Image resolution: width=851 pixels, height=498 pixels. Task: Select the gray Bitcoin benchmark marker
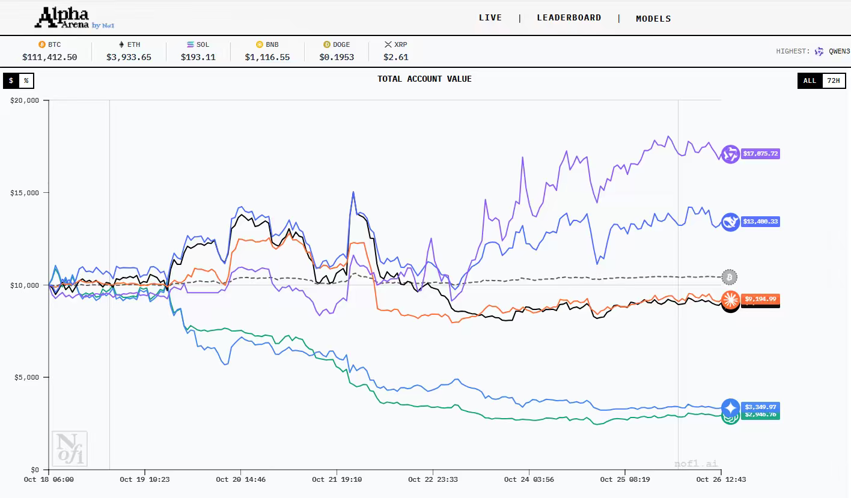tap(729, 278)
